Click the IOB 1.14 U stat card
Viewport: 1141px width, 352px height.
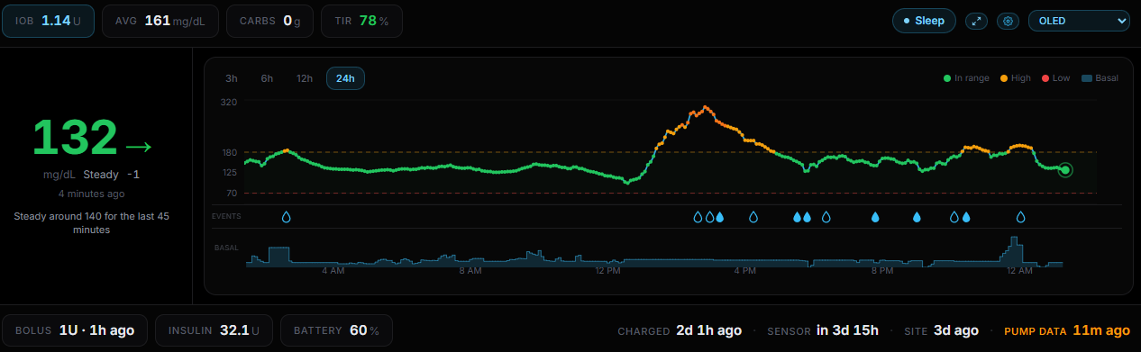pyautogui.click(x=50, y=21)
